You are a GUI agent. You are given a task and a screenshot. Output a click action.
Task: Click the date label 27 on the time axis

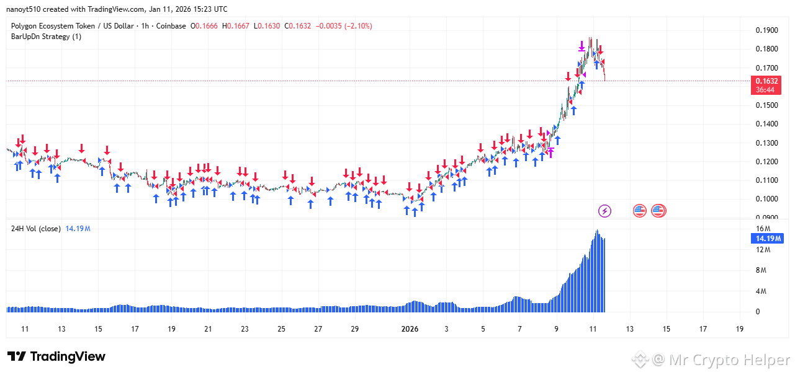[x=318, y=329]
